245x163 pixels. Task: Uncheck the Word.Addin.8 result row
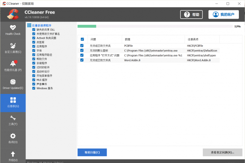tap(82, 60)
